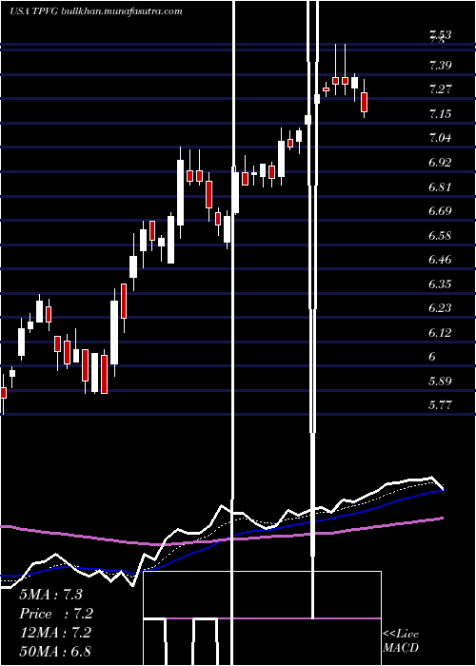This screenshot has height=666, width=476.
Task: Click the 'USA TPVG bullkhan.munafasutra.com' header text
Action: 96,11
